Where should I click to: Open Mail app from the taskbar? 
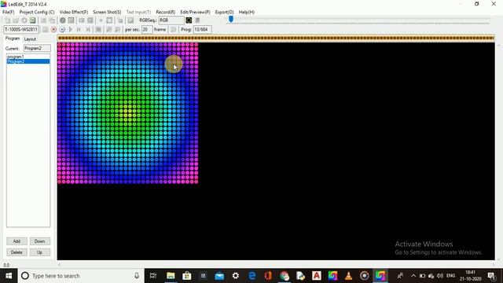219,276
